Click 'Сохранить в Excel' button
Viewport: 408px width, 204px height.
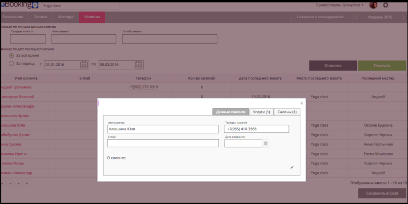point(382,193)
